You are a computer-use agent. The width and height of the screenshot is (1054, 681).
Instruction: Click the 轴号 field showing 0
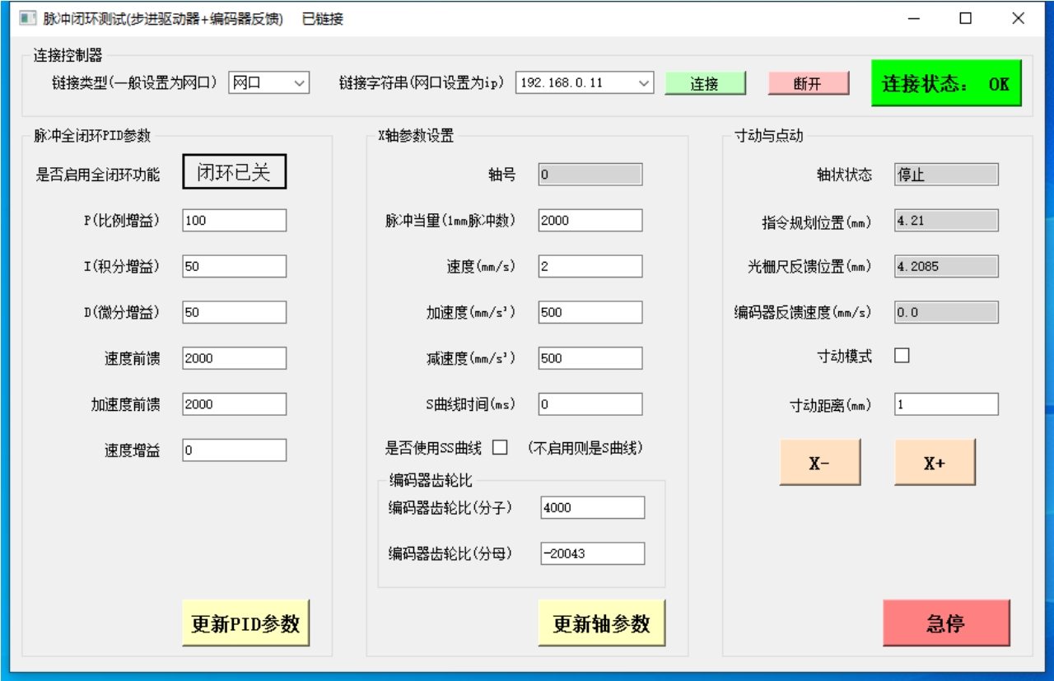[590, 175]
